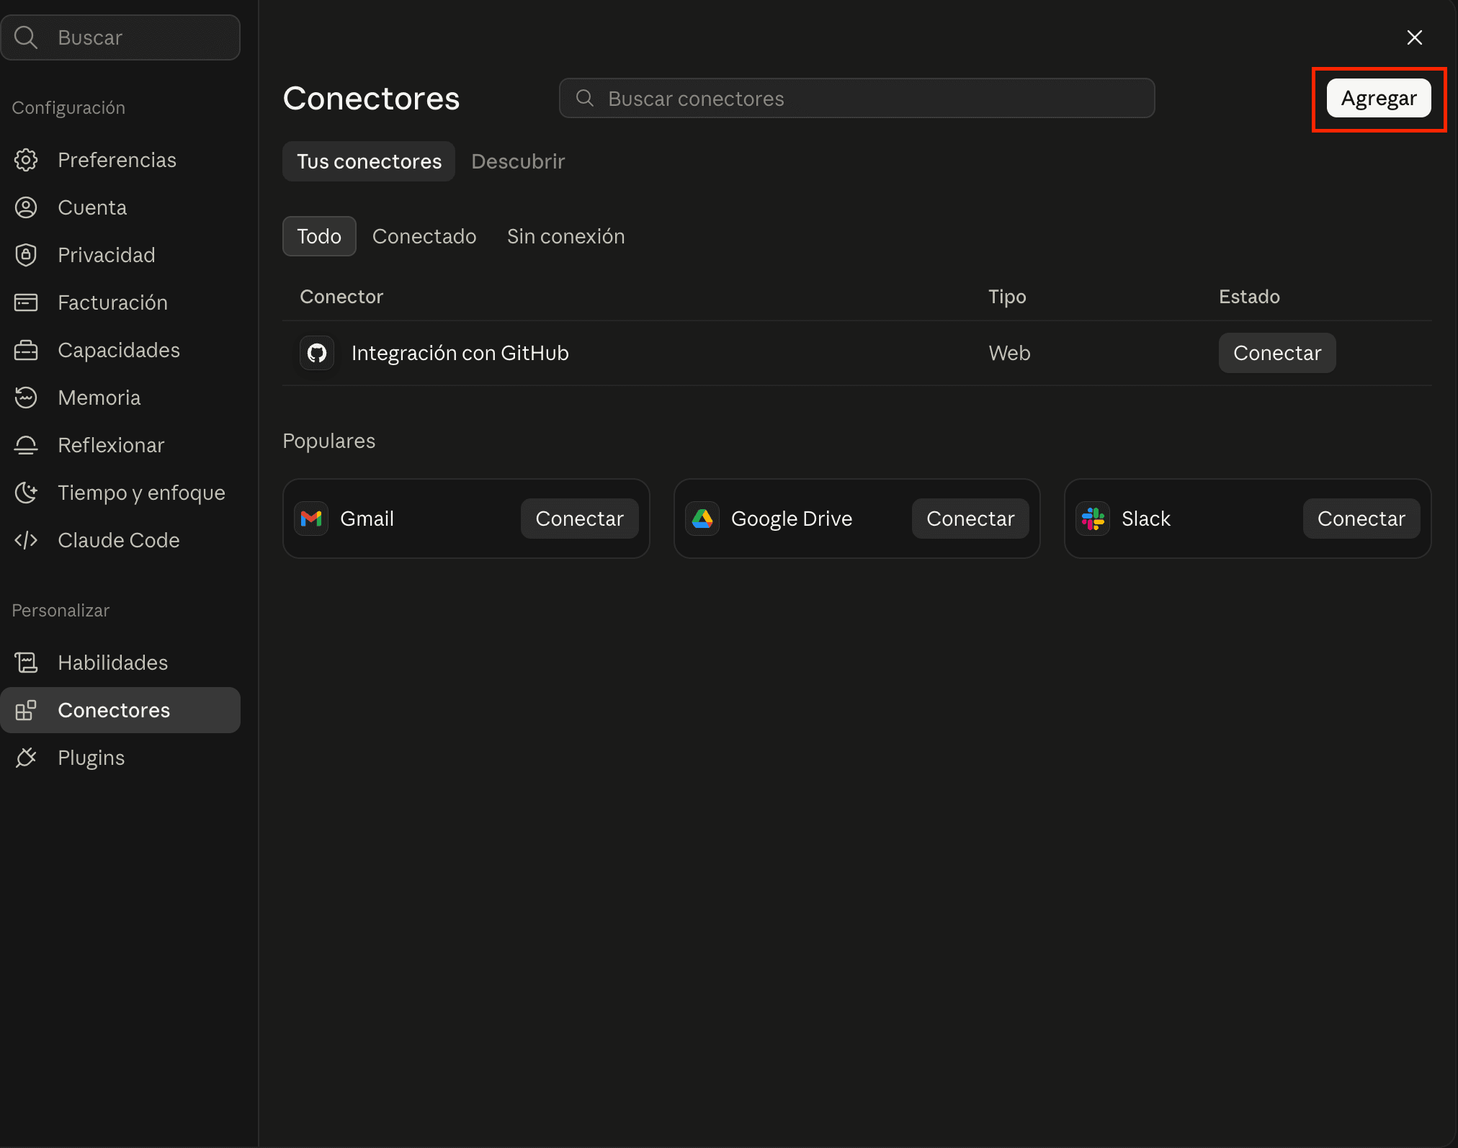Viewport: 1458px width, 1148px height.
Task: Click the Claude Code brackets icon
Action: tap(26, 540)
